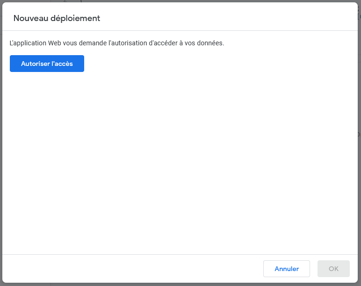Click the footer area left of Annuler
The width and height of the screenshot is (361, 286).
131,269
